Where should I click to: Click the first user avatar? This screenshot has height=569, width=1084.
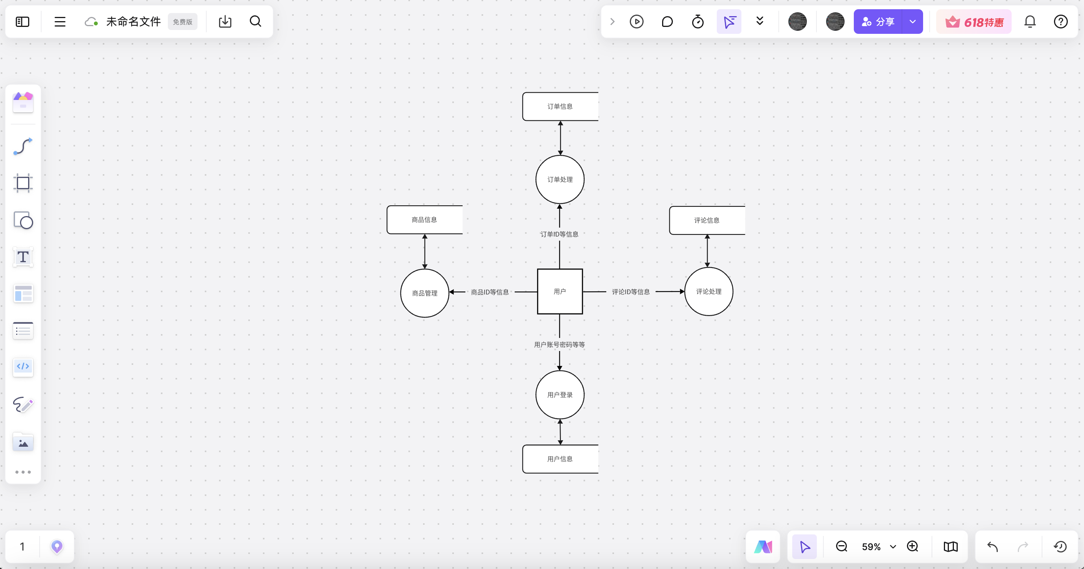click(x=797, y=22)
